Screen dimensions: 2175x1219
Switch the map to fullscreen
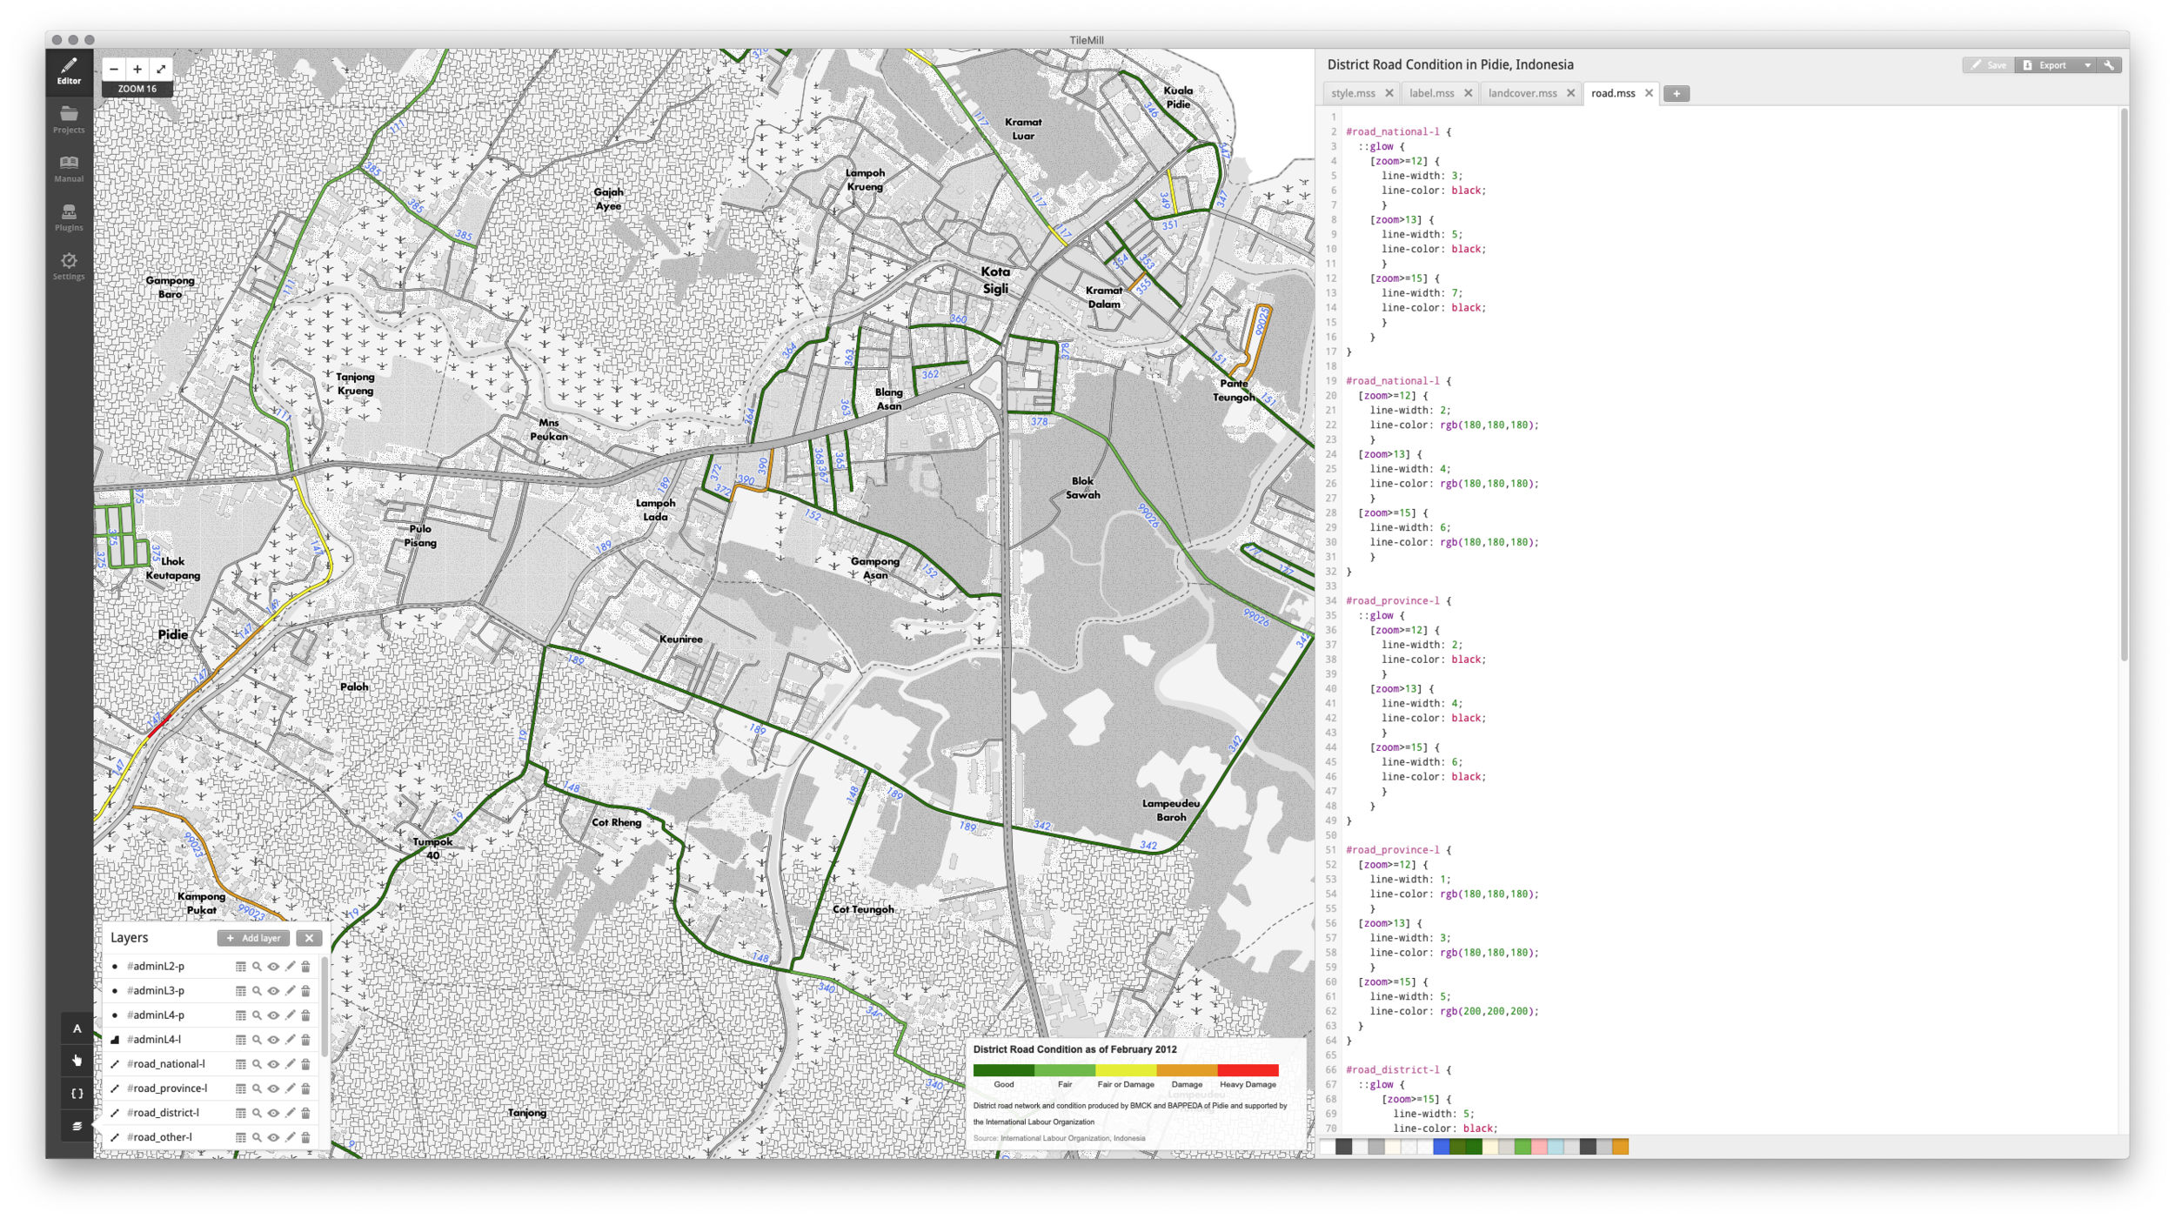(161, 69)
